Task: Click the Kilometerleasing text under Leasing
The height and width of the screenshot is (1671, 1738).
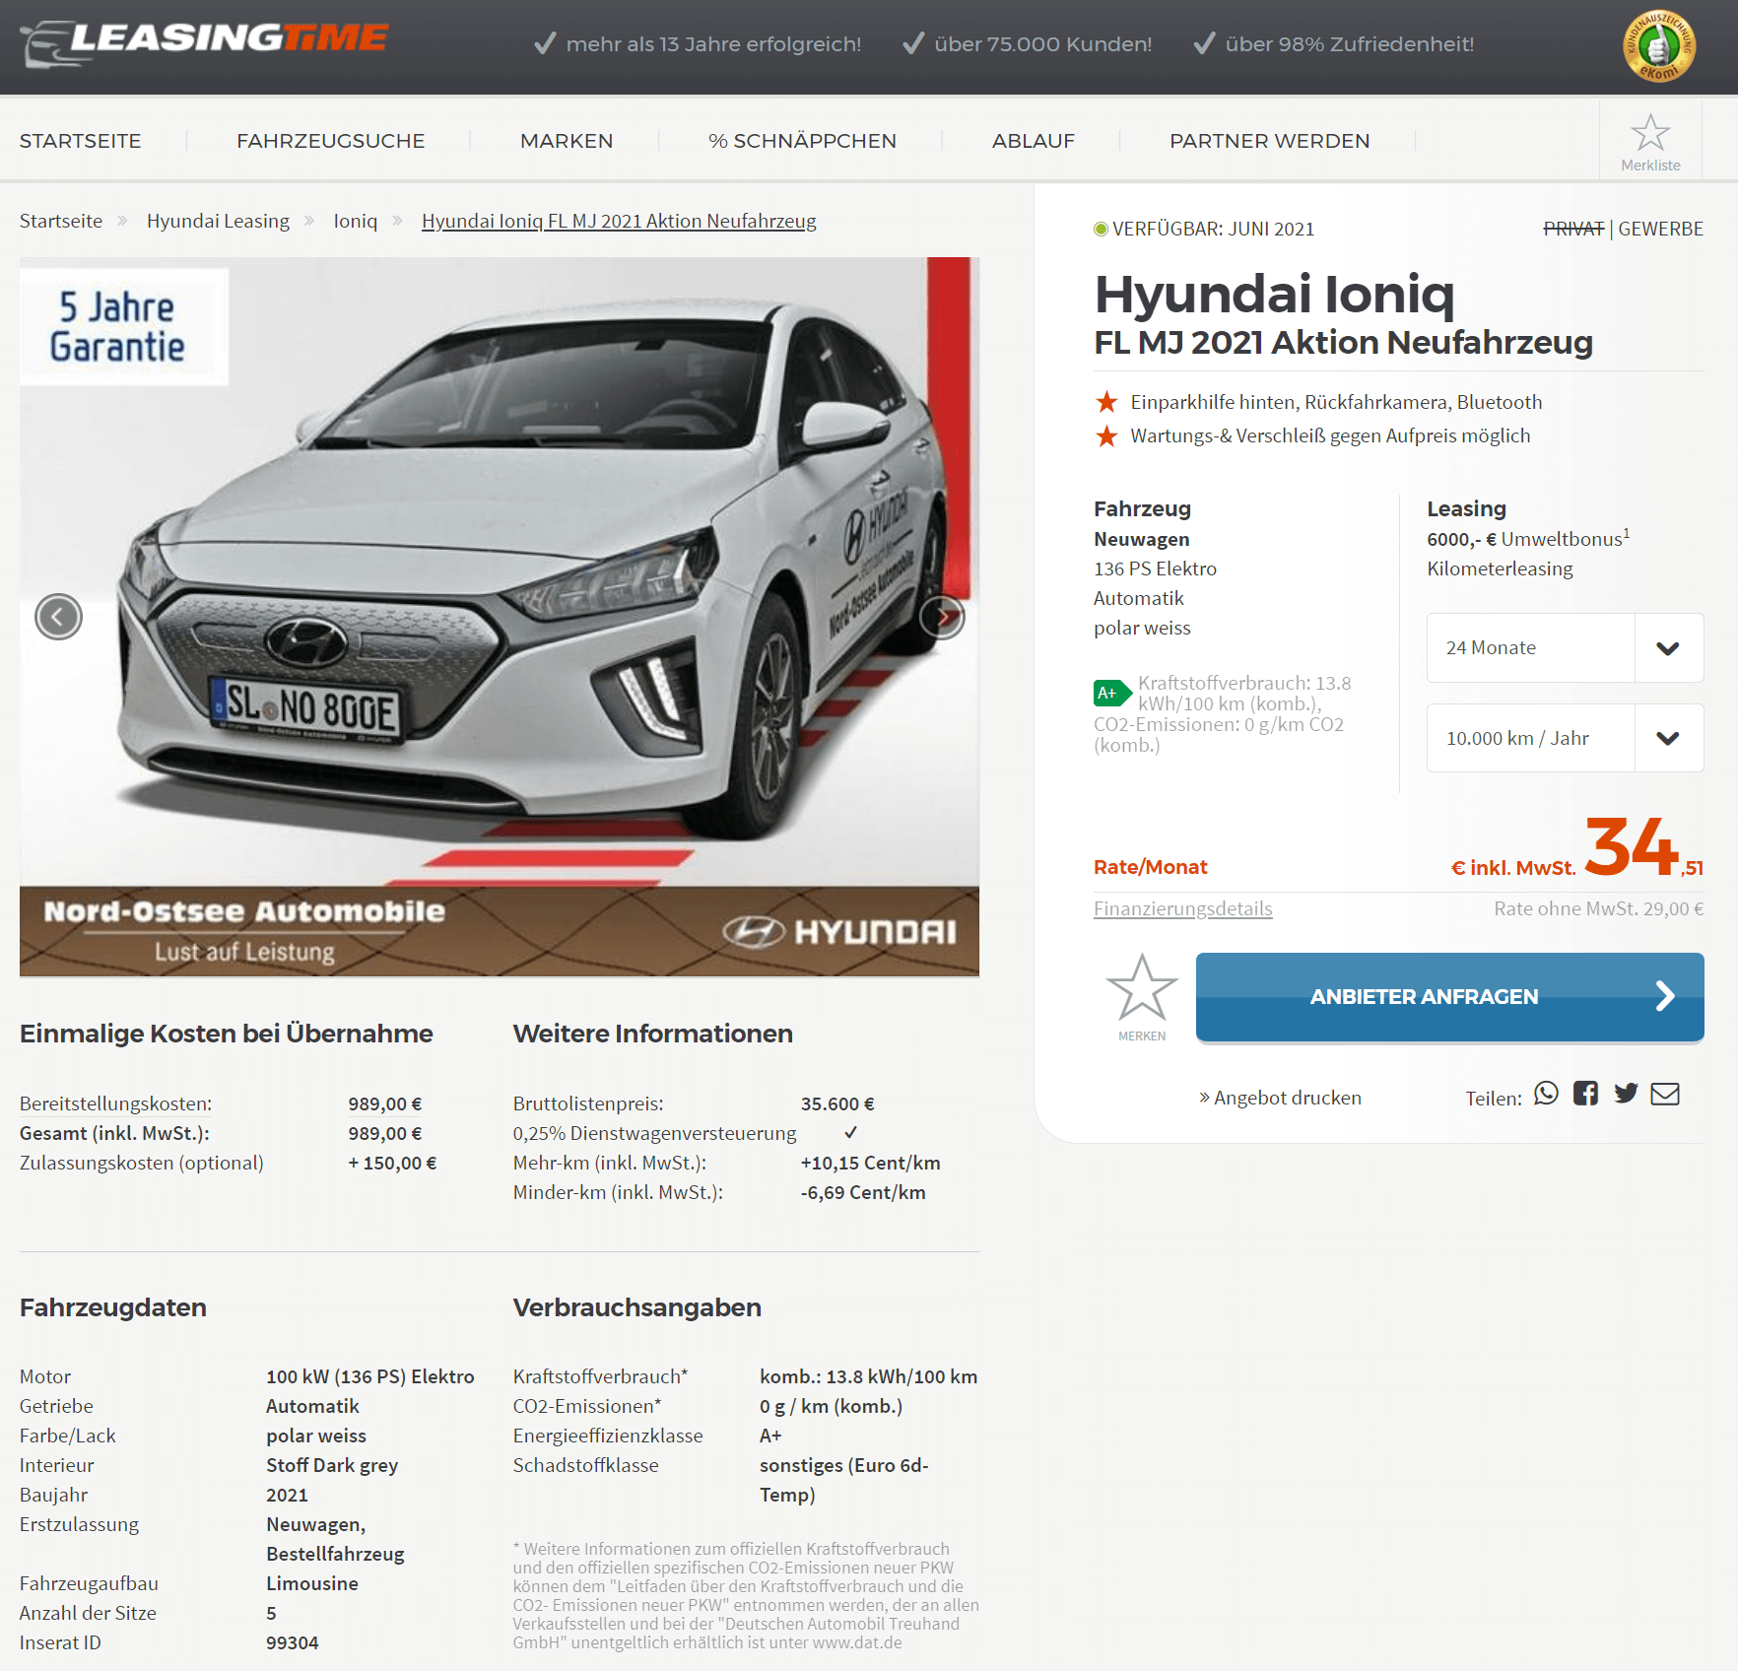Action: [x=1500, y=568]
